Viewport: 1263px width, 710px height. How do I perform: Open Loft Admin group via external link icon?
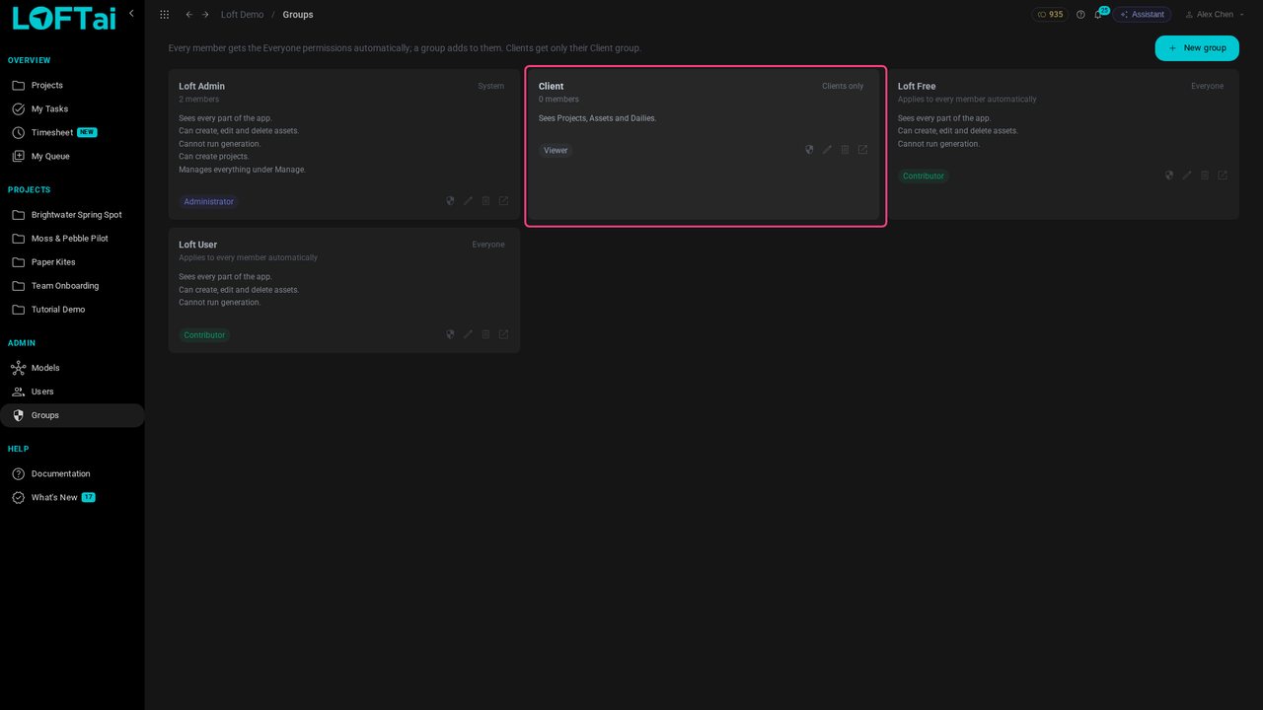click(x=503, y=201)
